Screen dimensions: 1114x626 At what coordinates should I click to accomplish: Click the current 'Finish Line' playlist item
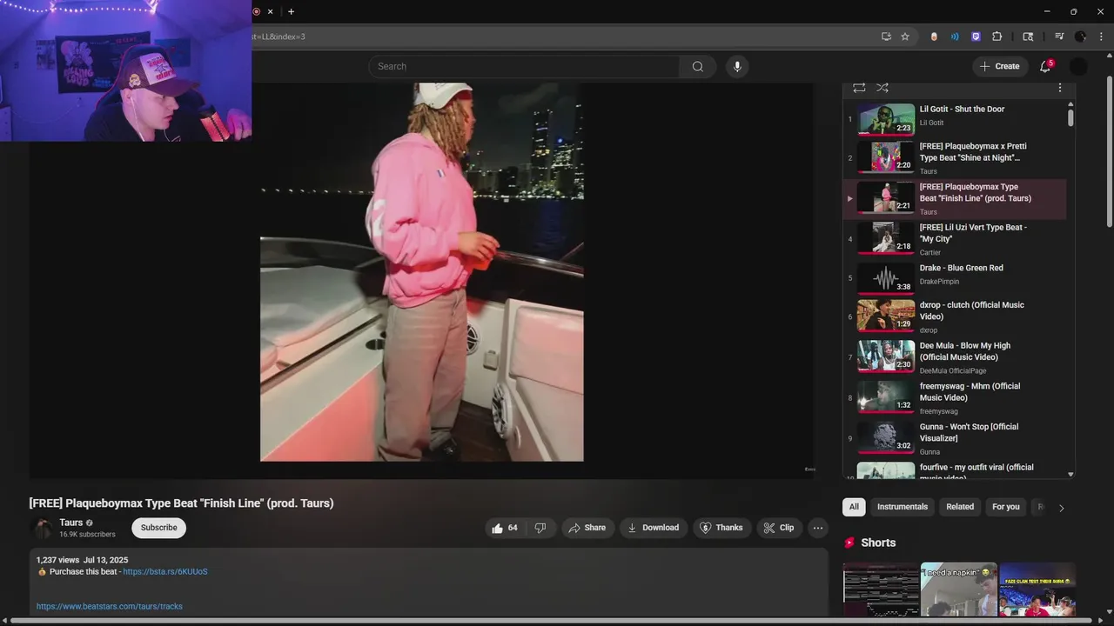pos(954,199)
